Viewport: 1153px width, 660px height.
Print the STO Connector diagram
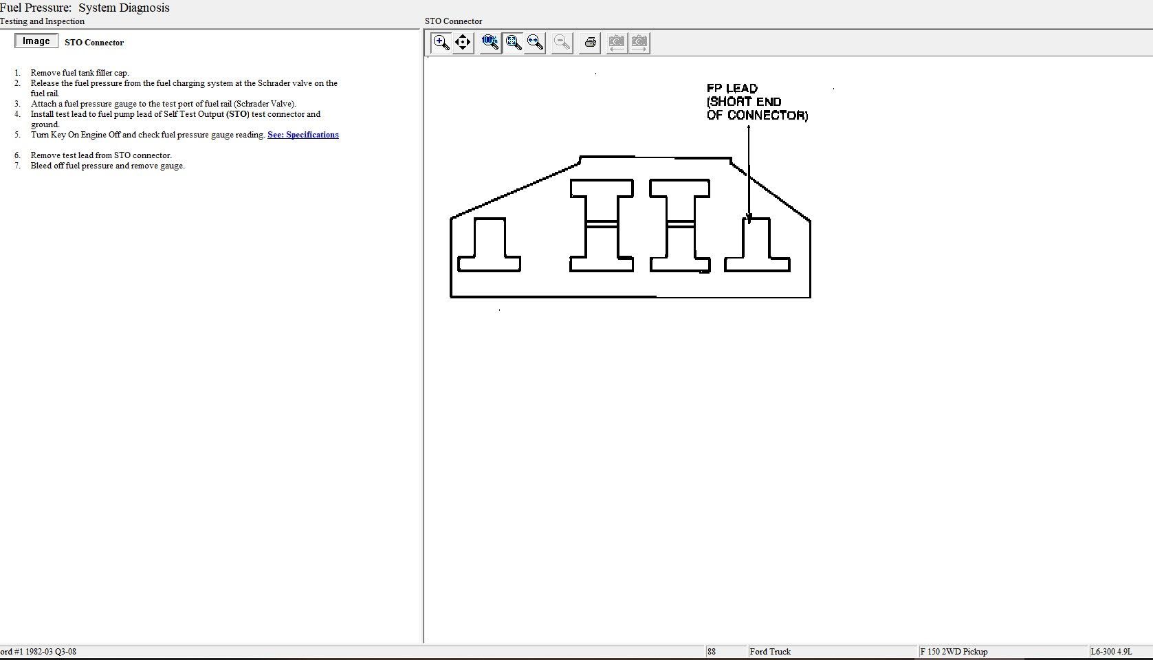(590, 43)
